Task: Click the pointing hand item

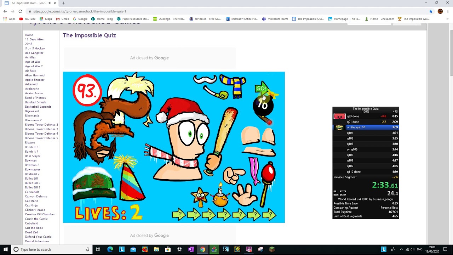Action: 234,176
